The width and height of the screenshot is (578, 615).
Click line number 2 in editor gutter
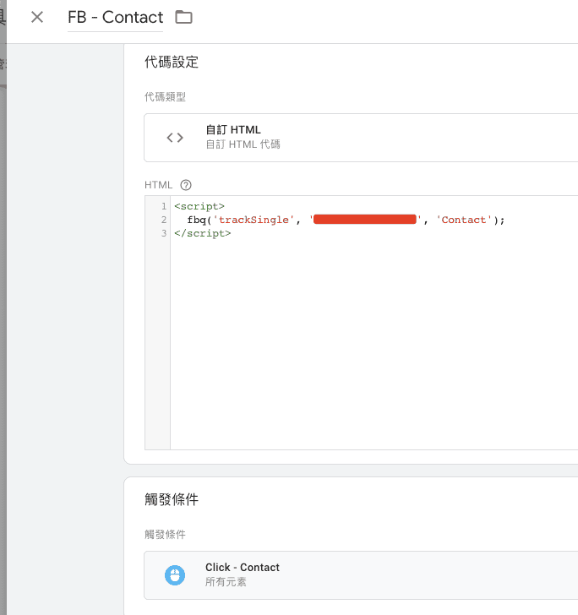coord(163,220)
